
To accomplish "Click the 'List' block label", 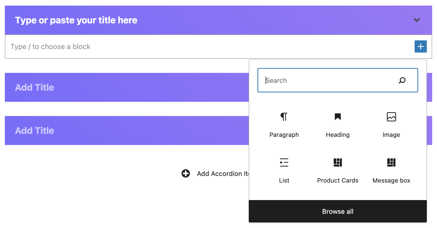I will click(284, 181).
